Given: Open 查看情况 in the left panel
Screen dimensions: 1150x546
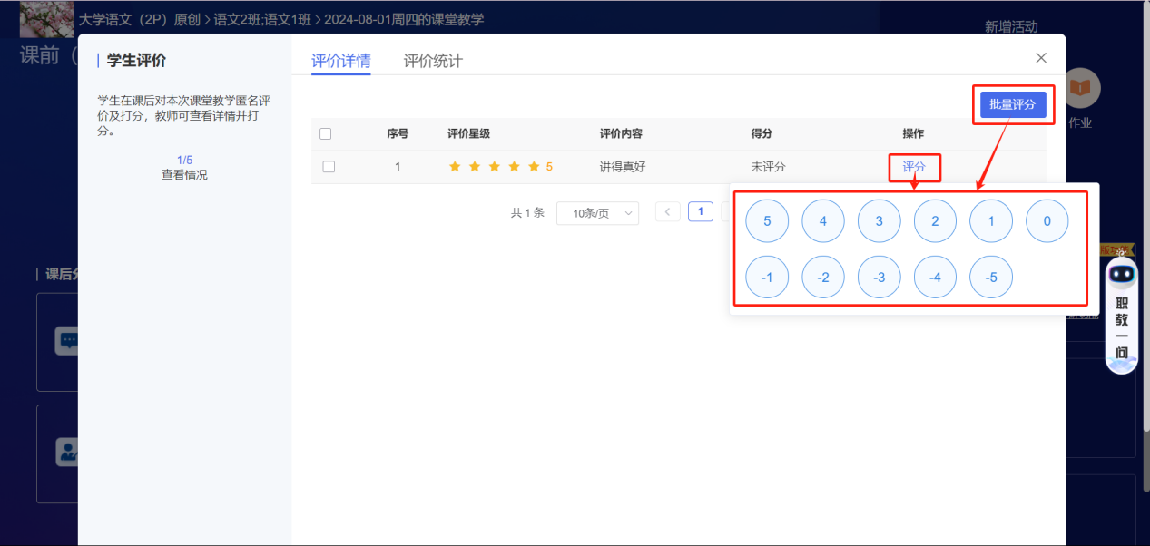Looking at the screenshot, I should point(184,174).
